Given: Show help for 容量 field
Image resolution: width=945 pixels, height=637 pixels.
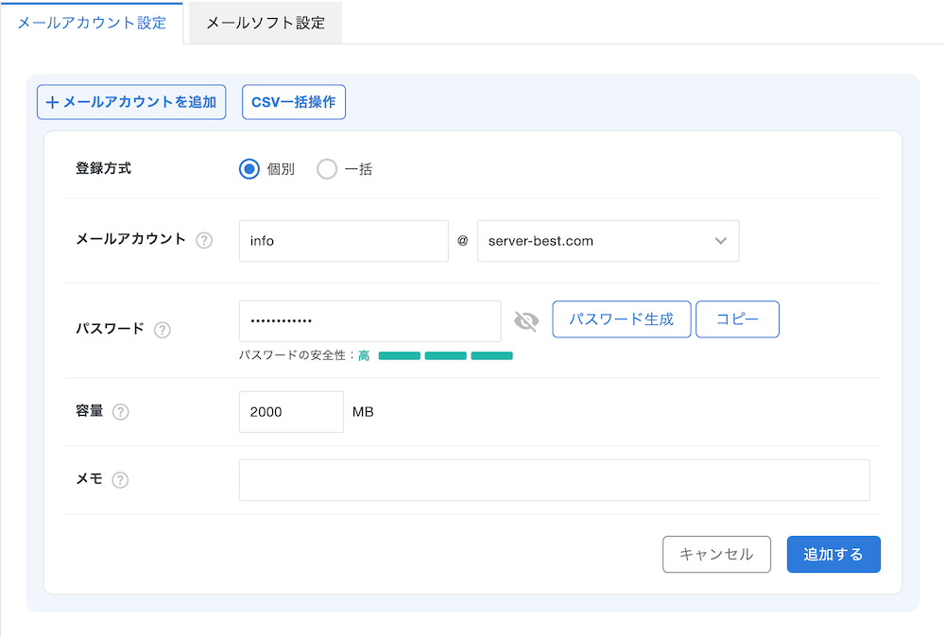Looking at the screenshot, I should coord(121,412).
